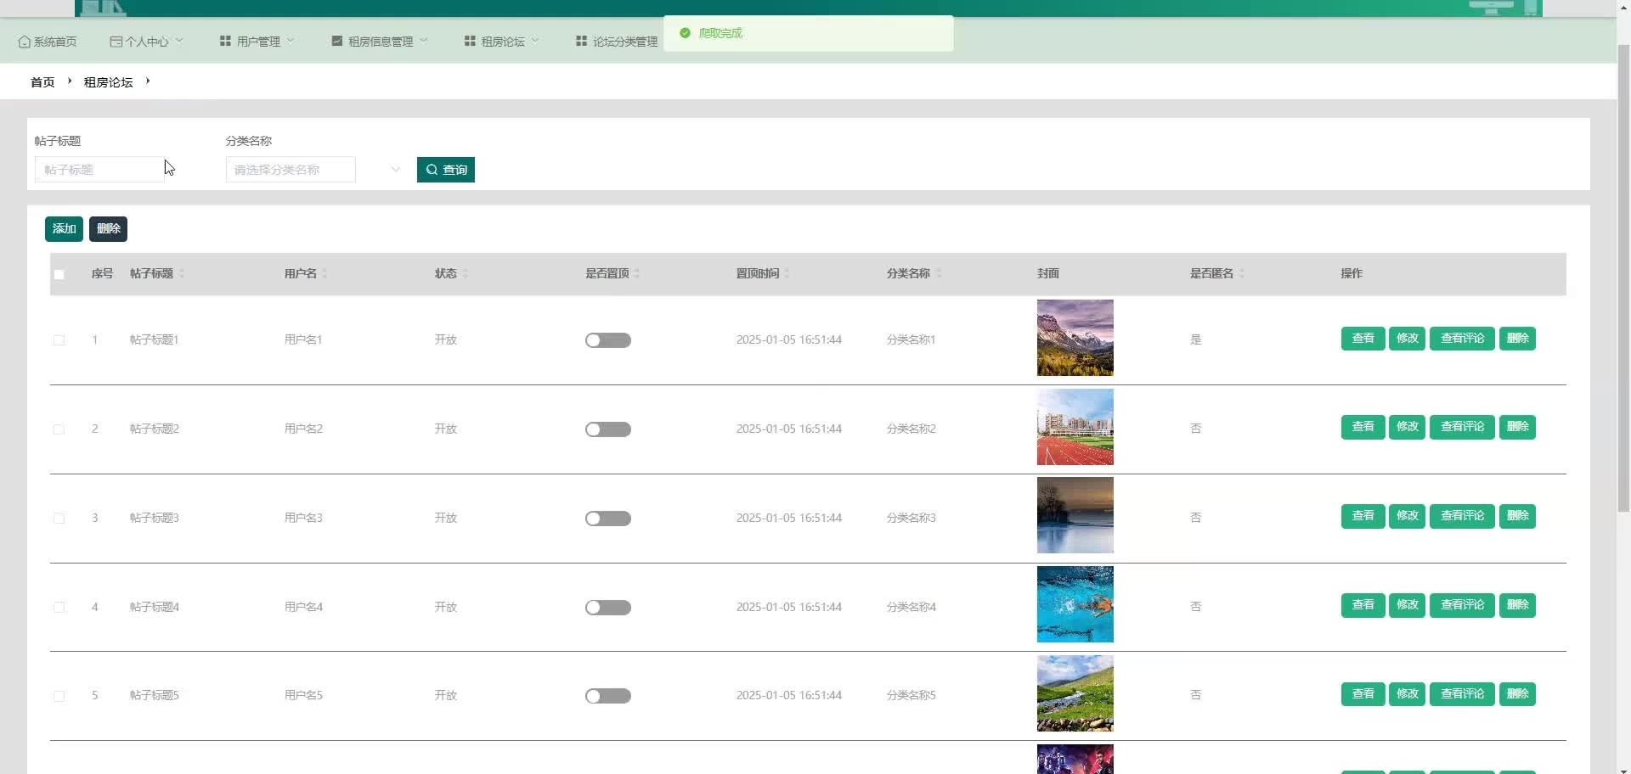Click the 租房信息管理 menu icon
The image size is (1631, 774).
[x=337, y=41]
